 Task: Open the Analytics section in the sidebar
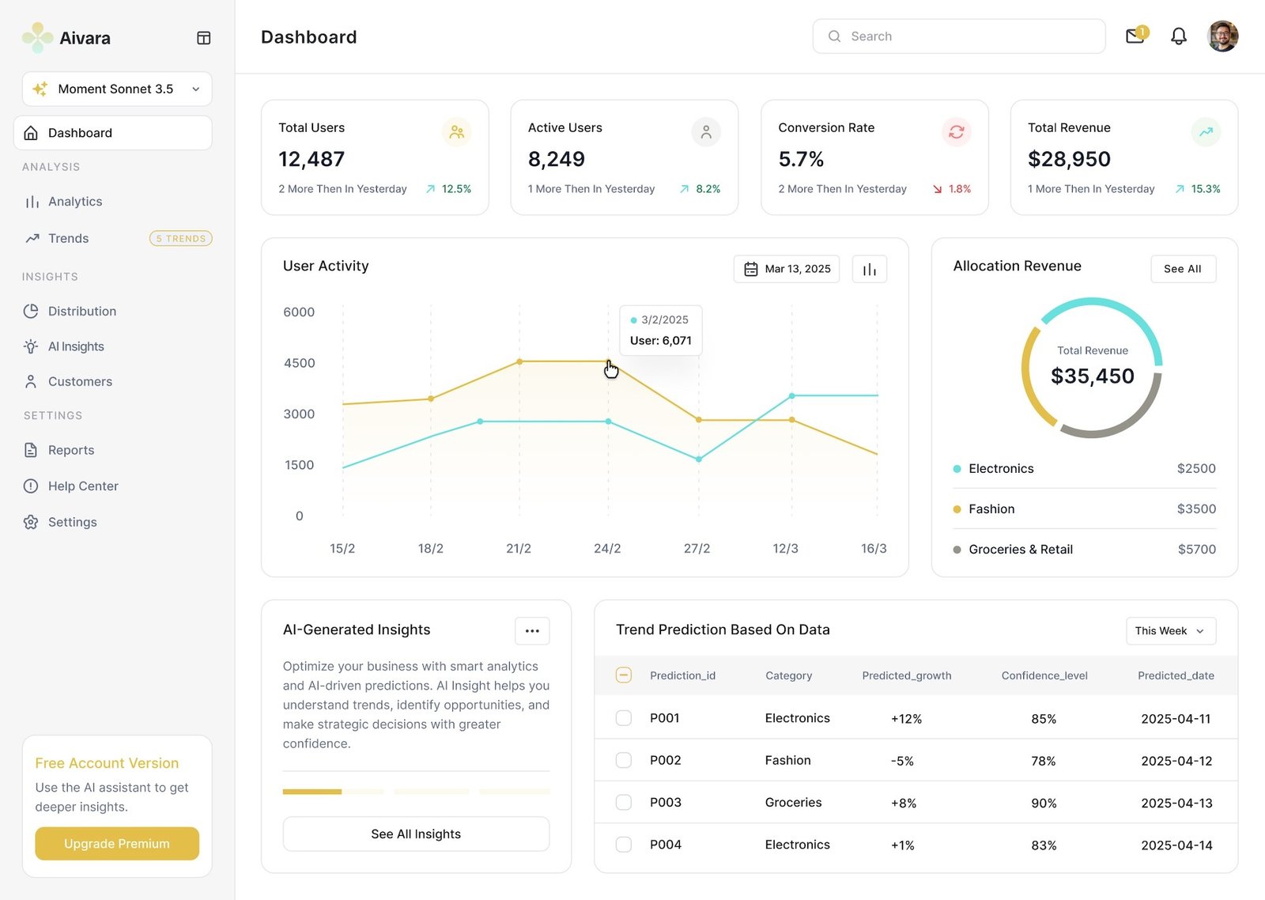(x=75, y=201)
